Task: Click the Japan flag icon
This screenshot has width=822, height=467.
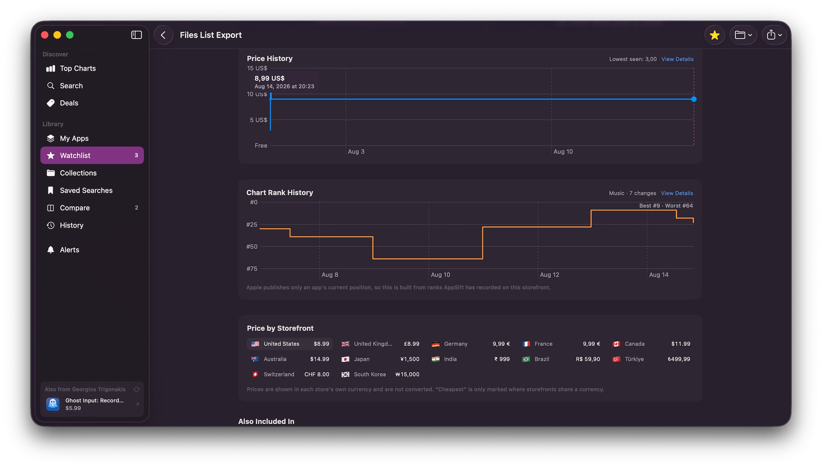Action: point(345,359)
